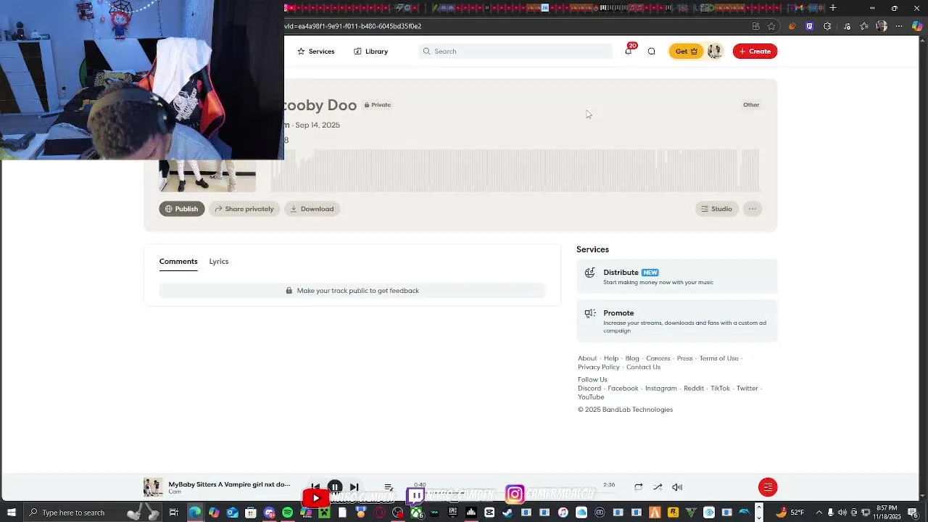Click Share privately button
The height and width of the screenshot is (522, 928).
pyautogui.click(x=244, y=209)
